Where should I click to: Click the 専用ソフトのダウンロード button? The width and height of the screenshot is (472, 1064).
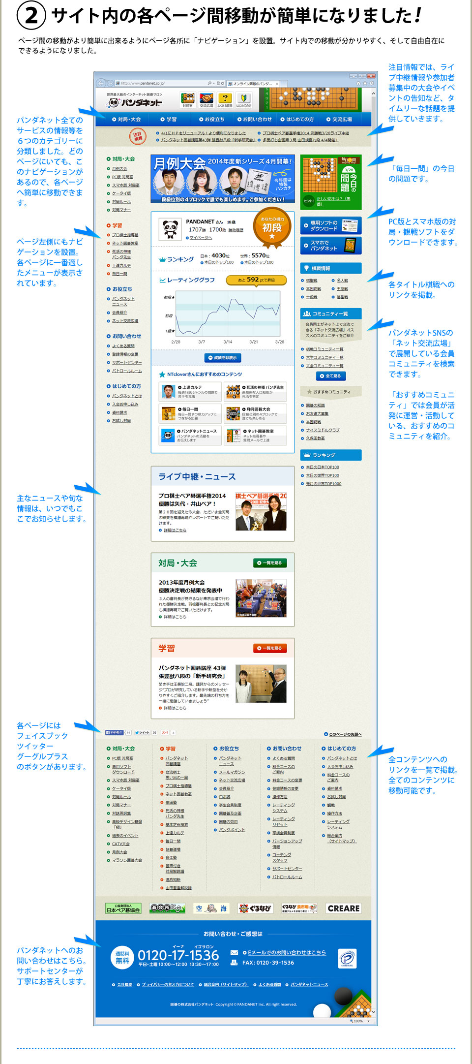(331, 226)
